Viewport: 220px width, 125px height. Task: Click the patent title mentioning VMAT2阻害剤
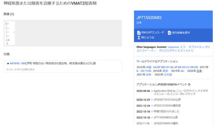click(50, 3)
